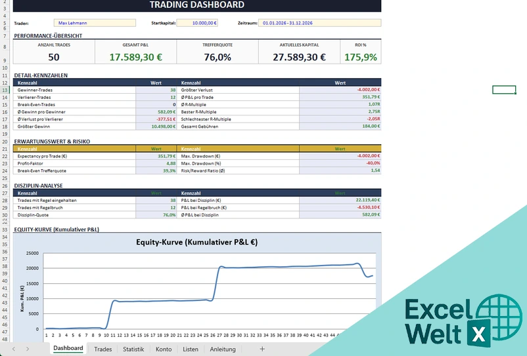
Task: Click the ROI value 175,9%
Action: 361,57
